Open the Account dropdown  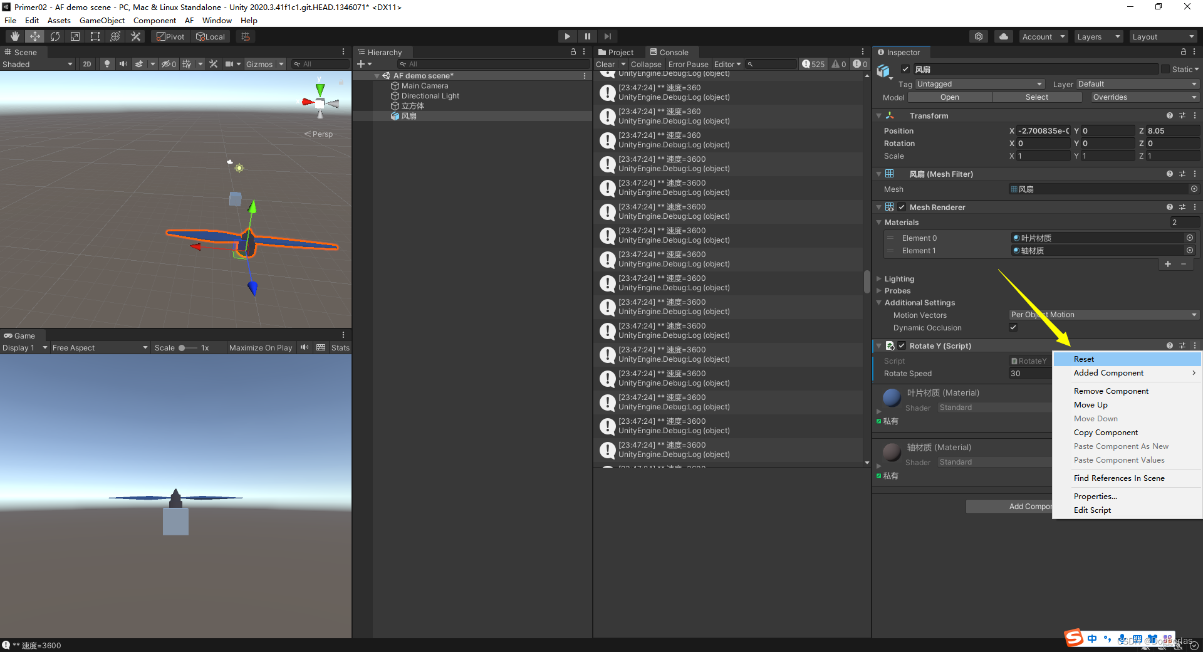[x=1043, y=36]
